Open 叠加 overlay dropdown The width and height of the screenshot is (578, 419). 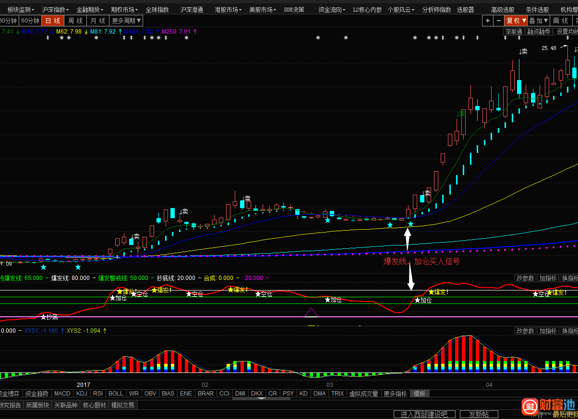(539, 21)
